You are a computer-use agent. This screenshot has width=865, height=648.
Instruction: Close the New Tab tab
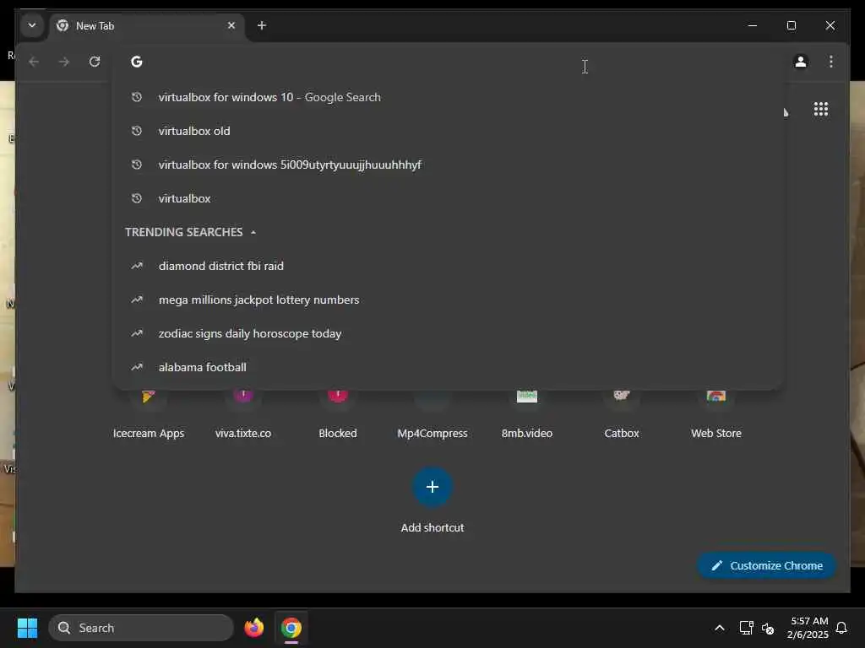coord(231,25)
